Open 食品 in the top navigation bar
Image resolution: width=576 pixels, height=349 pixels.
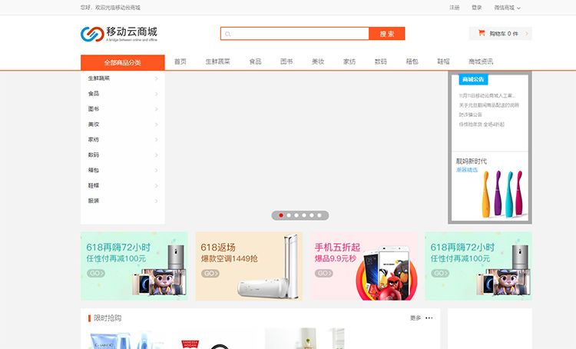[255, 61]
